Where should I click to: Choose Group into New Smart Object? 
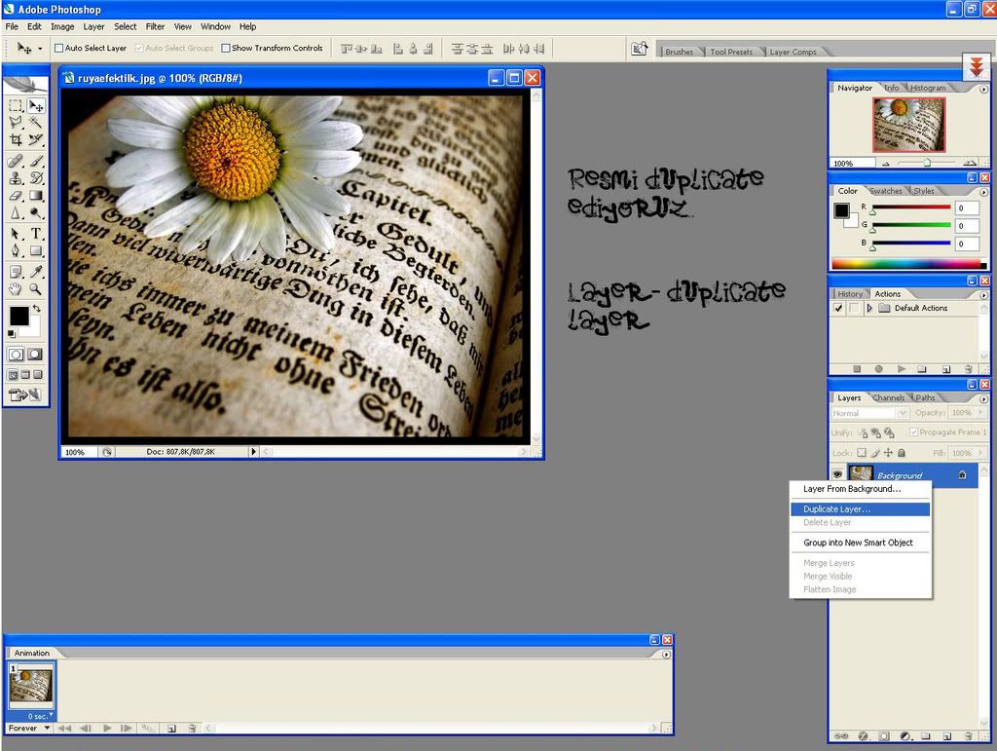click(861, 543)
